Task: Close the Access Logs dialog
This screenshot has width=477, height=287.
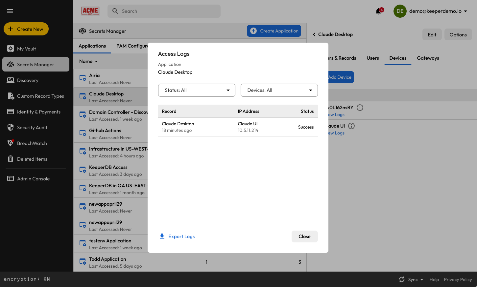Action: click(x=304, y=236)
